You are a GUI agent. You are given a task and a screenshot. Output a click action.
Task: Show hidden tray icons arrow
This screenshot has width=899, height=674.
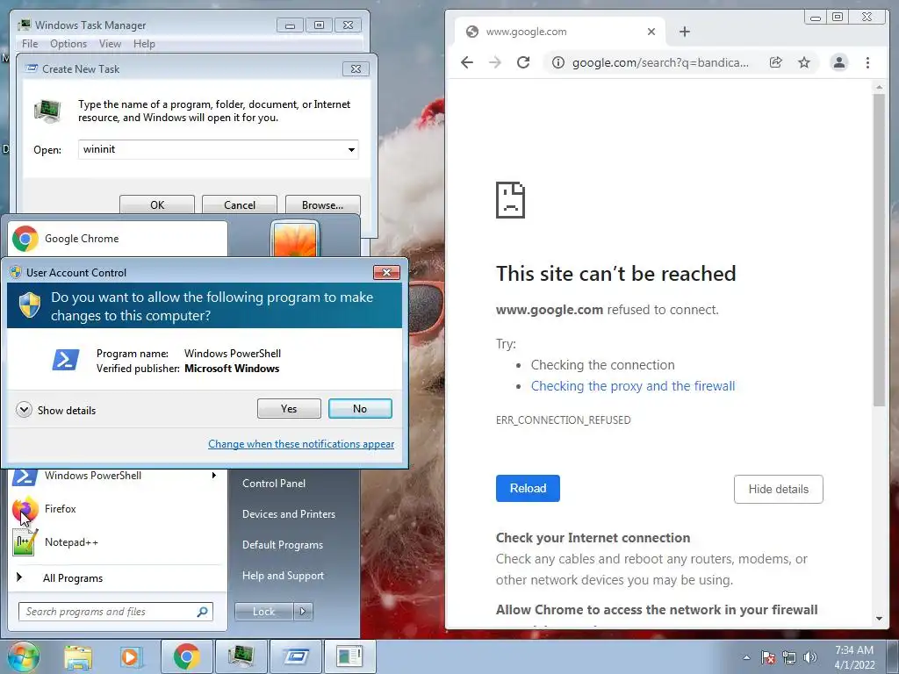(746, 657)
